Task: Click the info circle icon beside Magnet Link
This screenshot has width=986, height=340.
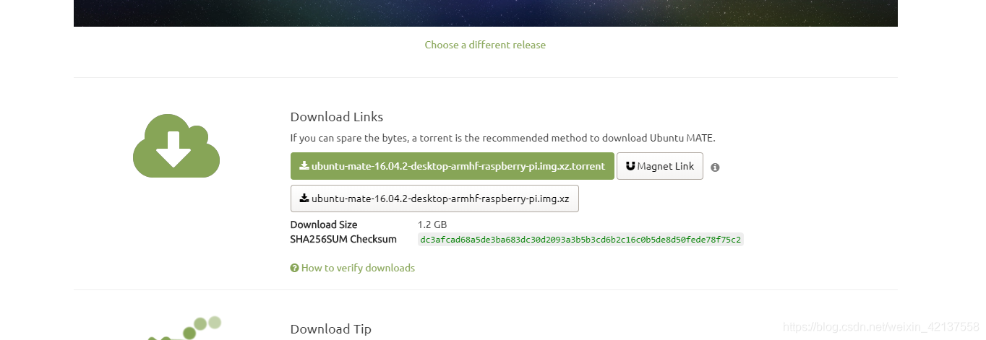Action: [715, 167]
